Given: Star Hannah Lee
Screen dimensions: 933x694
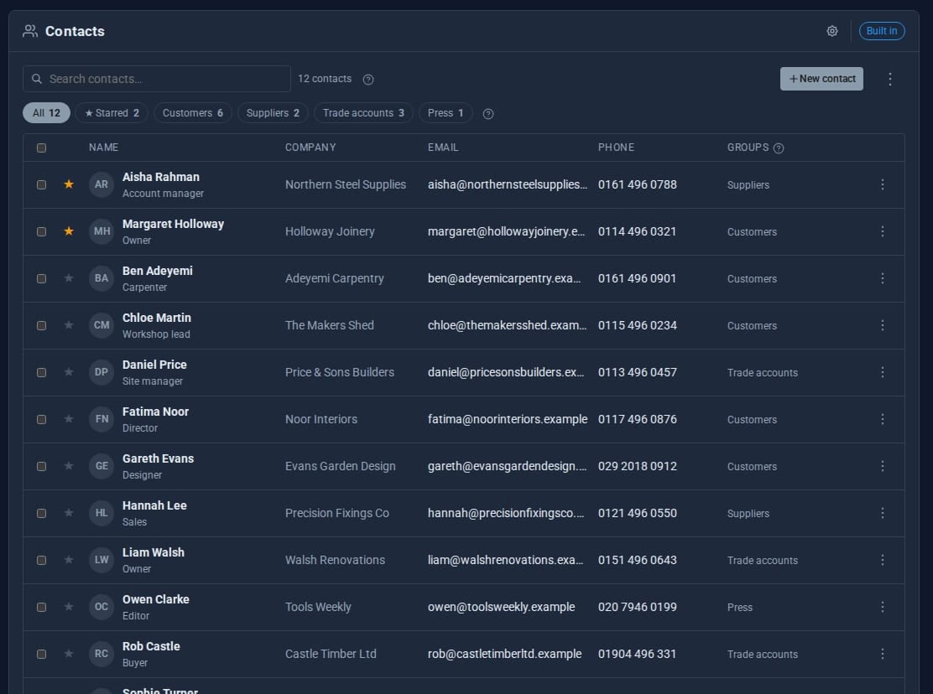Looking at the screenshot, I should click(69, 513).
